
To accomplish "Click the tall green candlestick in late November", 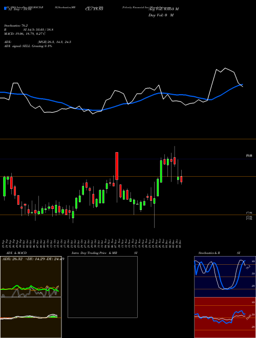I will tap(161, 172).
